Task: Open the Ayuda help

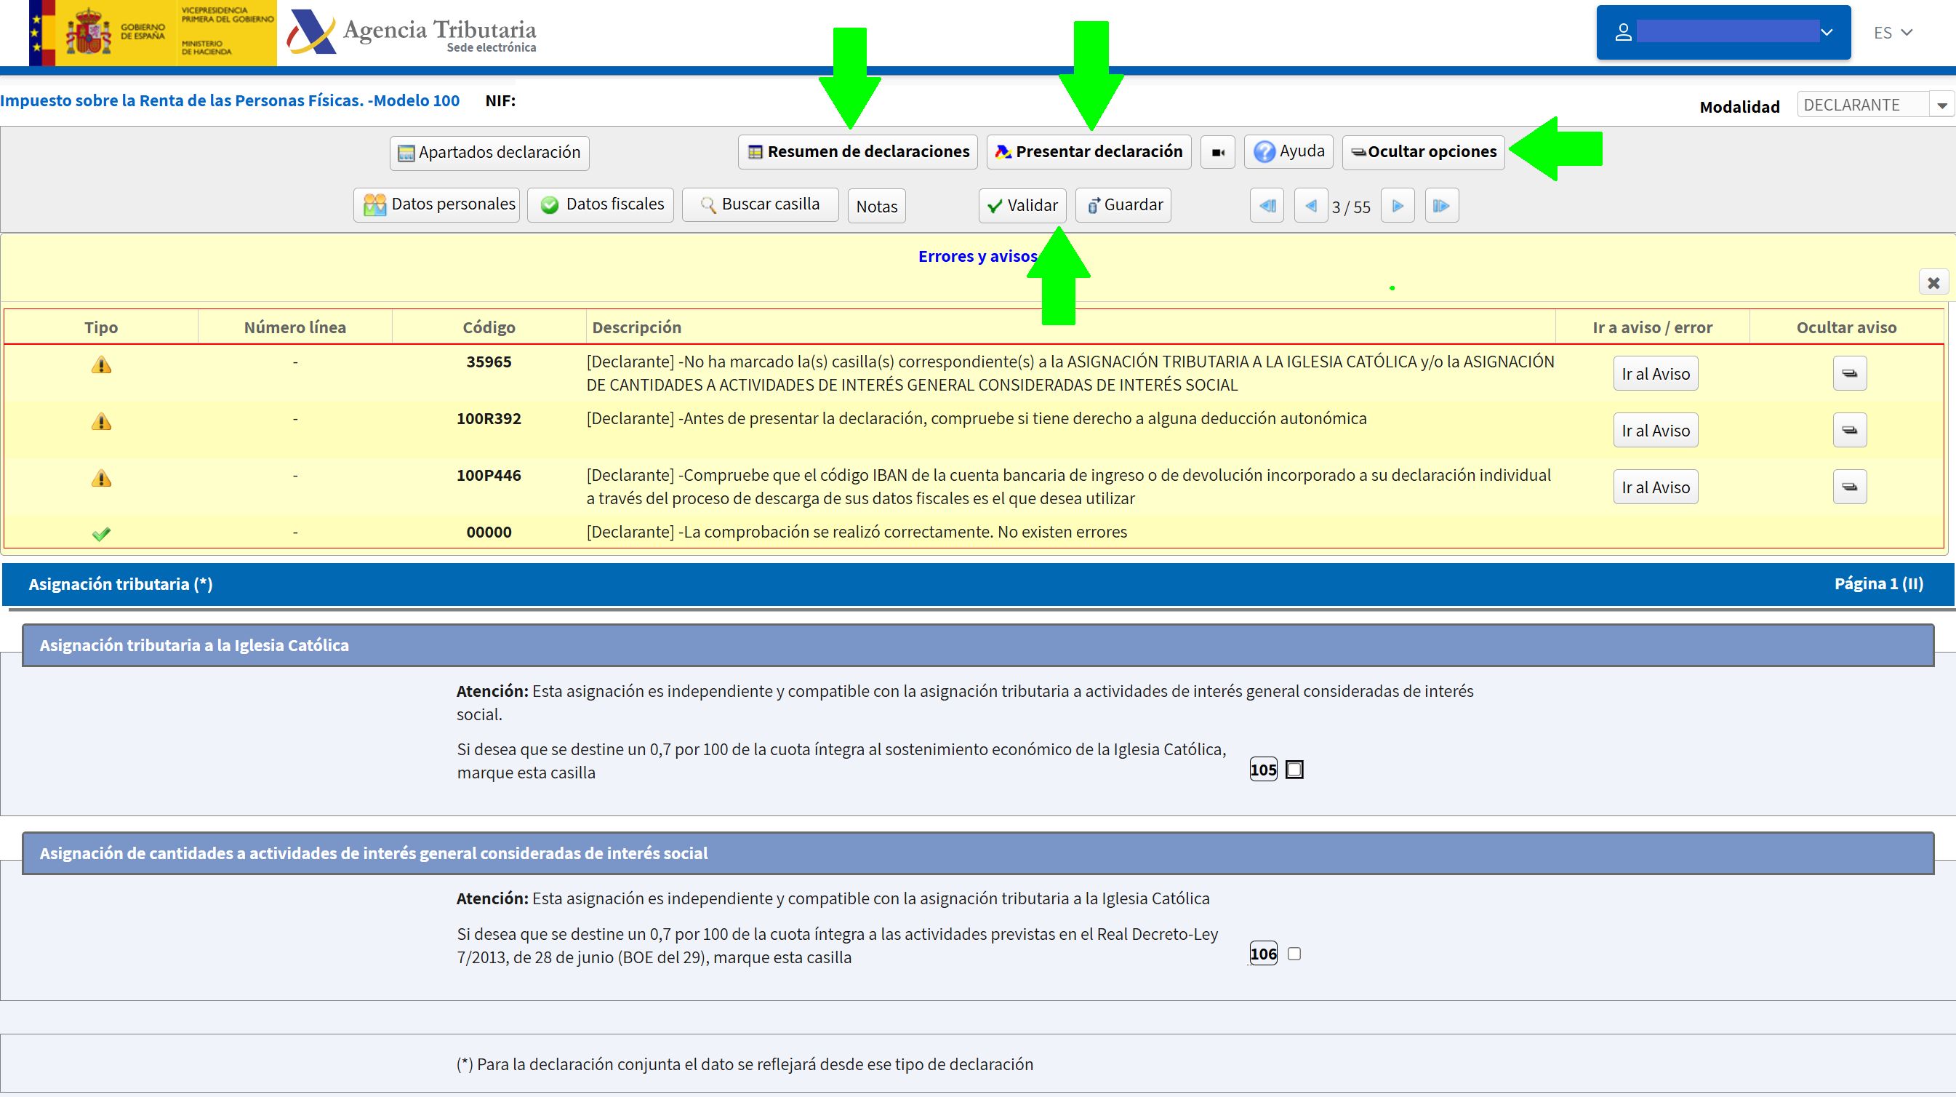Action: tap(1288, 151)
